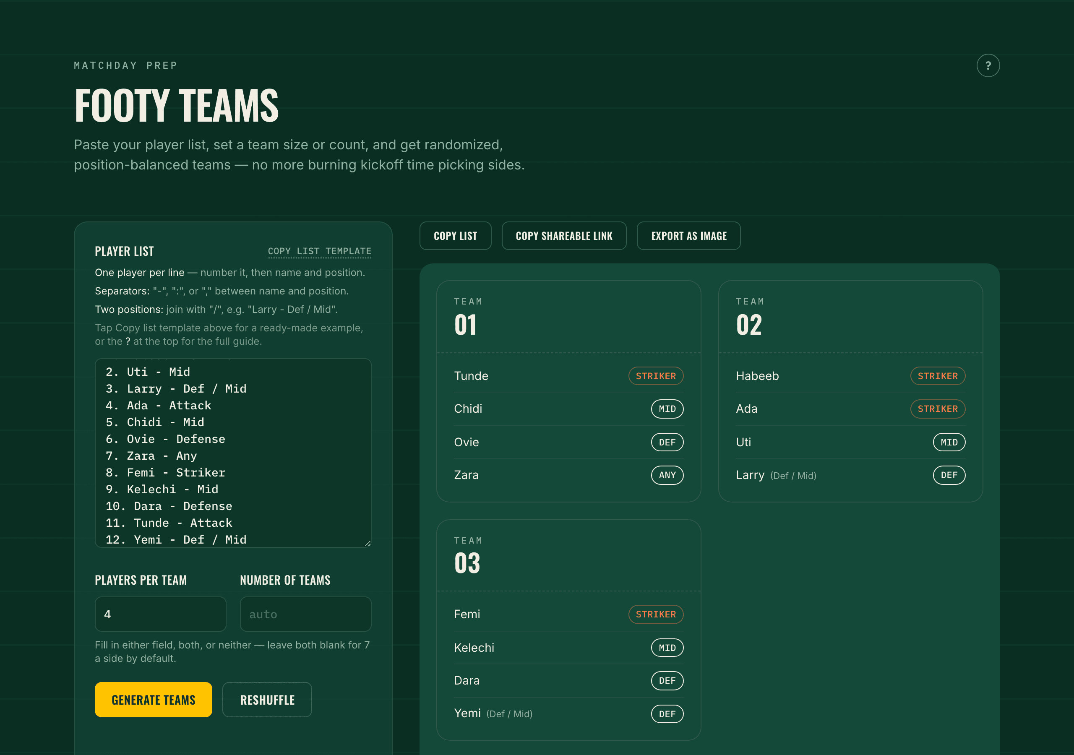The image size is (1074, 755).
Task: Click Generate Teams button
Action: point(154,699)
